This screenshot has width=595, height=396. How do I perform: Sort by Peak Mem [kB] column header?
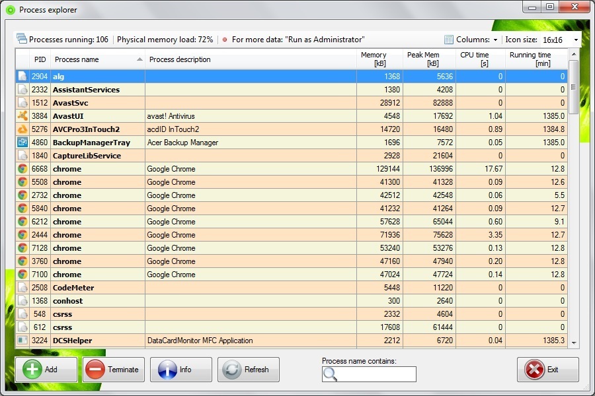point(429,59)
